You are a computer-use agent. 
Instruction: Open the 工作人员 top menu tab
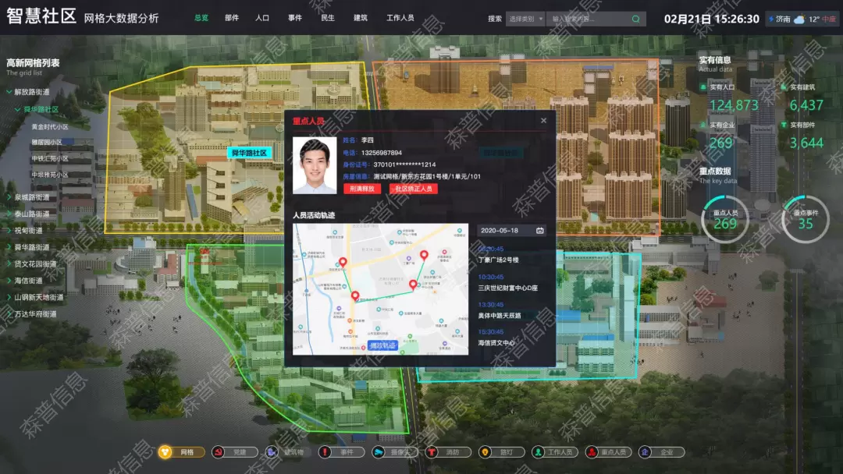tap(400, 18)
